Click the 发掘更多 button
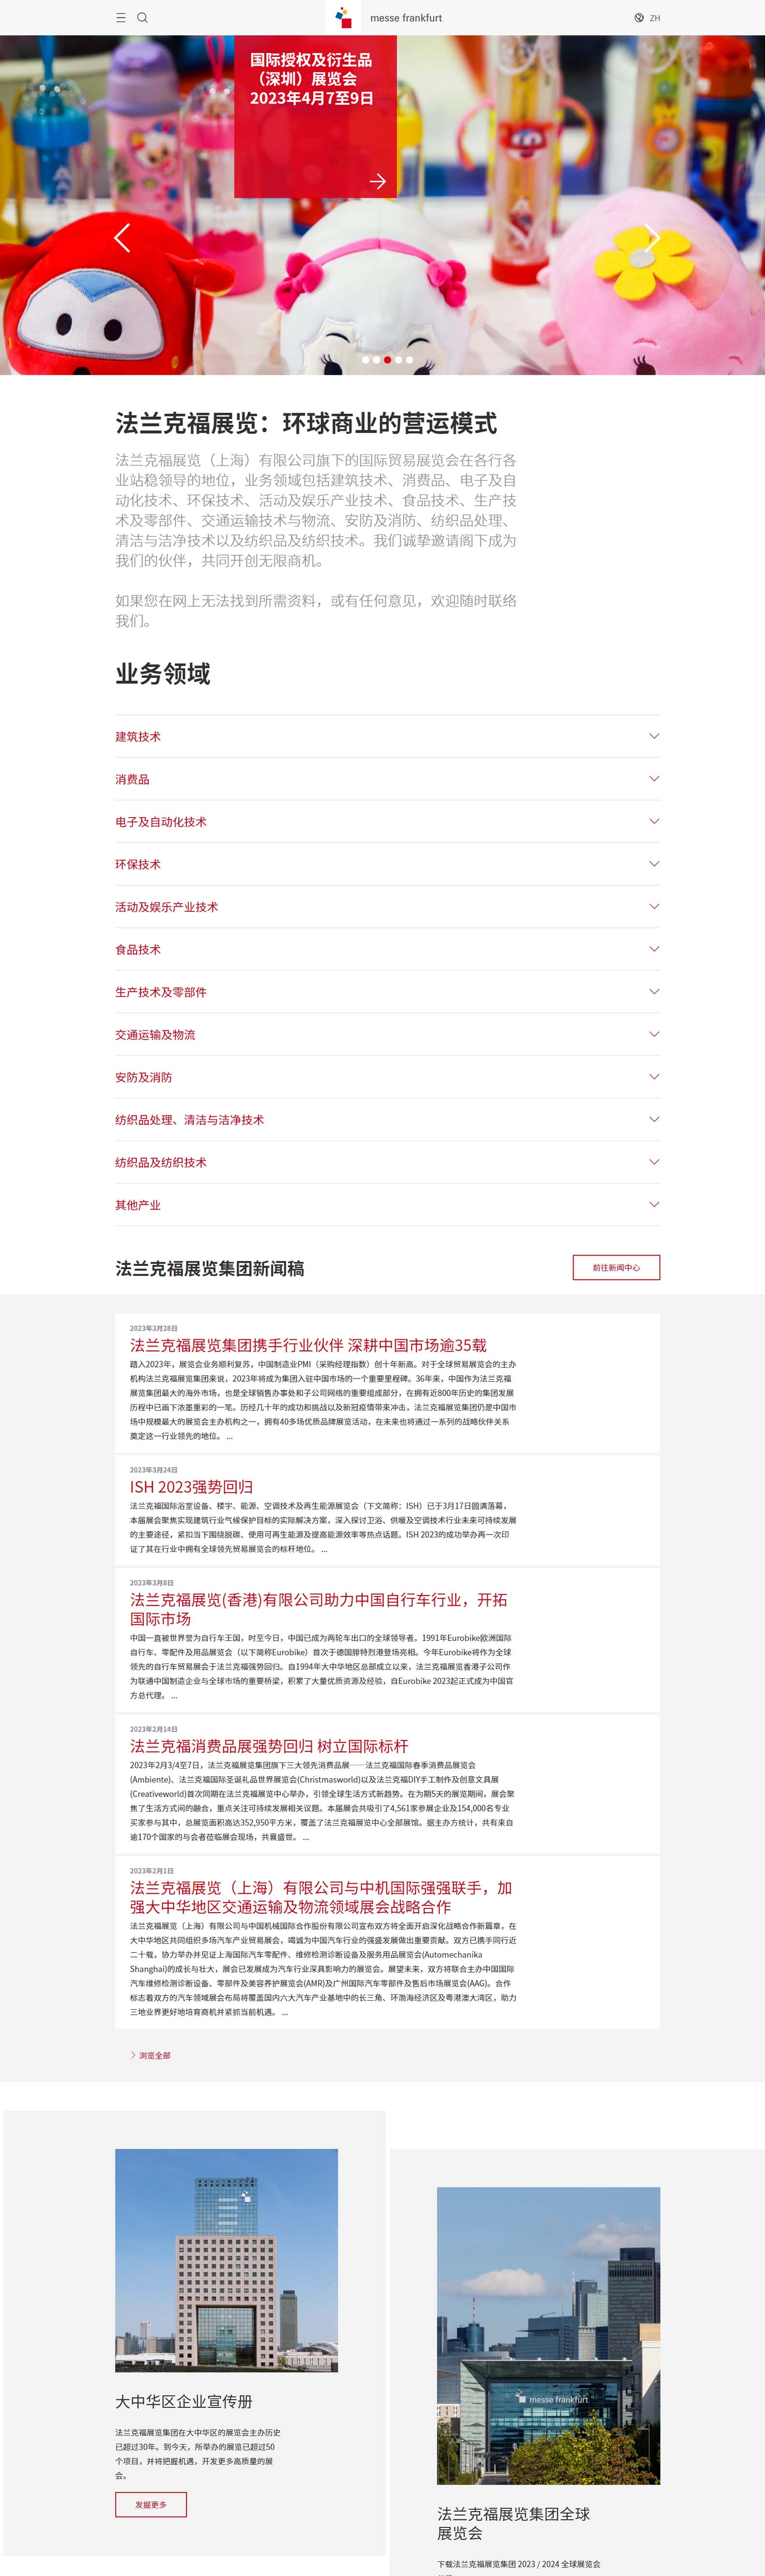The height and width of the screenshot is (2576, 765). [151, 2504]
